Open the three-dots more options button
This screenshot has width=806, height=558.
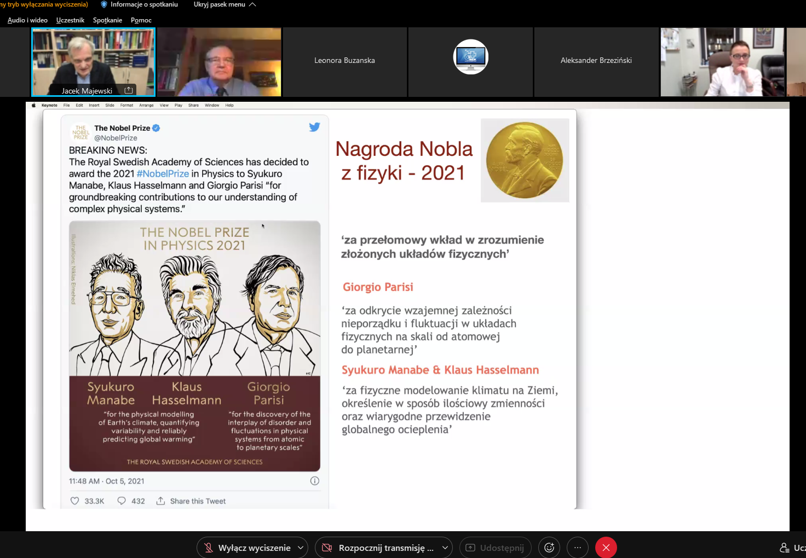pos(578,548)
